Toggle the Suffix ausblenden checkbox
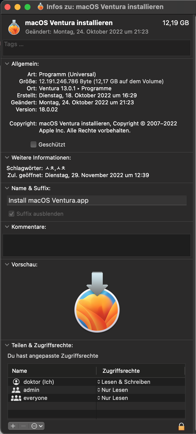Screen dimensions: 196x434 (11, 214)
